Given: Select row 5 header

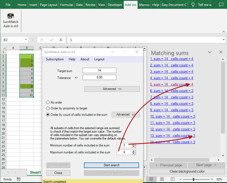Looking at the screenshot, I should (x=3, y=69).
